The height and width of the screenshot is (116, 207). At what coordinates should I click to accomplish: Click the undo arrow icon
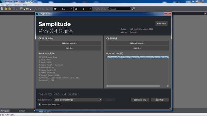click(x=96, y=9)
